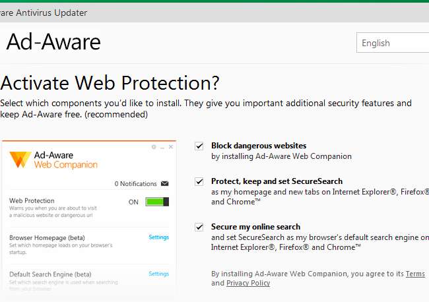Minimize the Web Companion preview panel
Image resolution: width=429 pixels, height=302 pixels.
coord(162,147)
